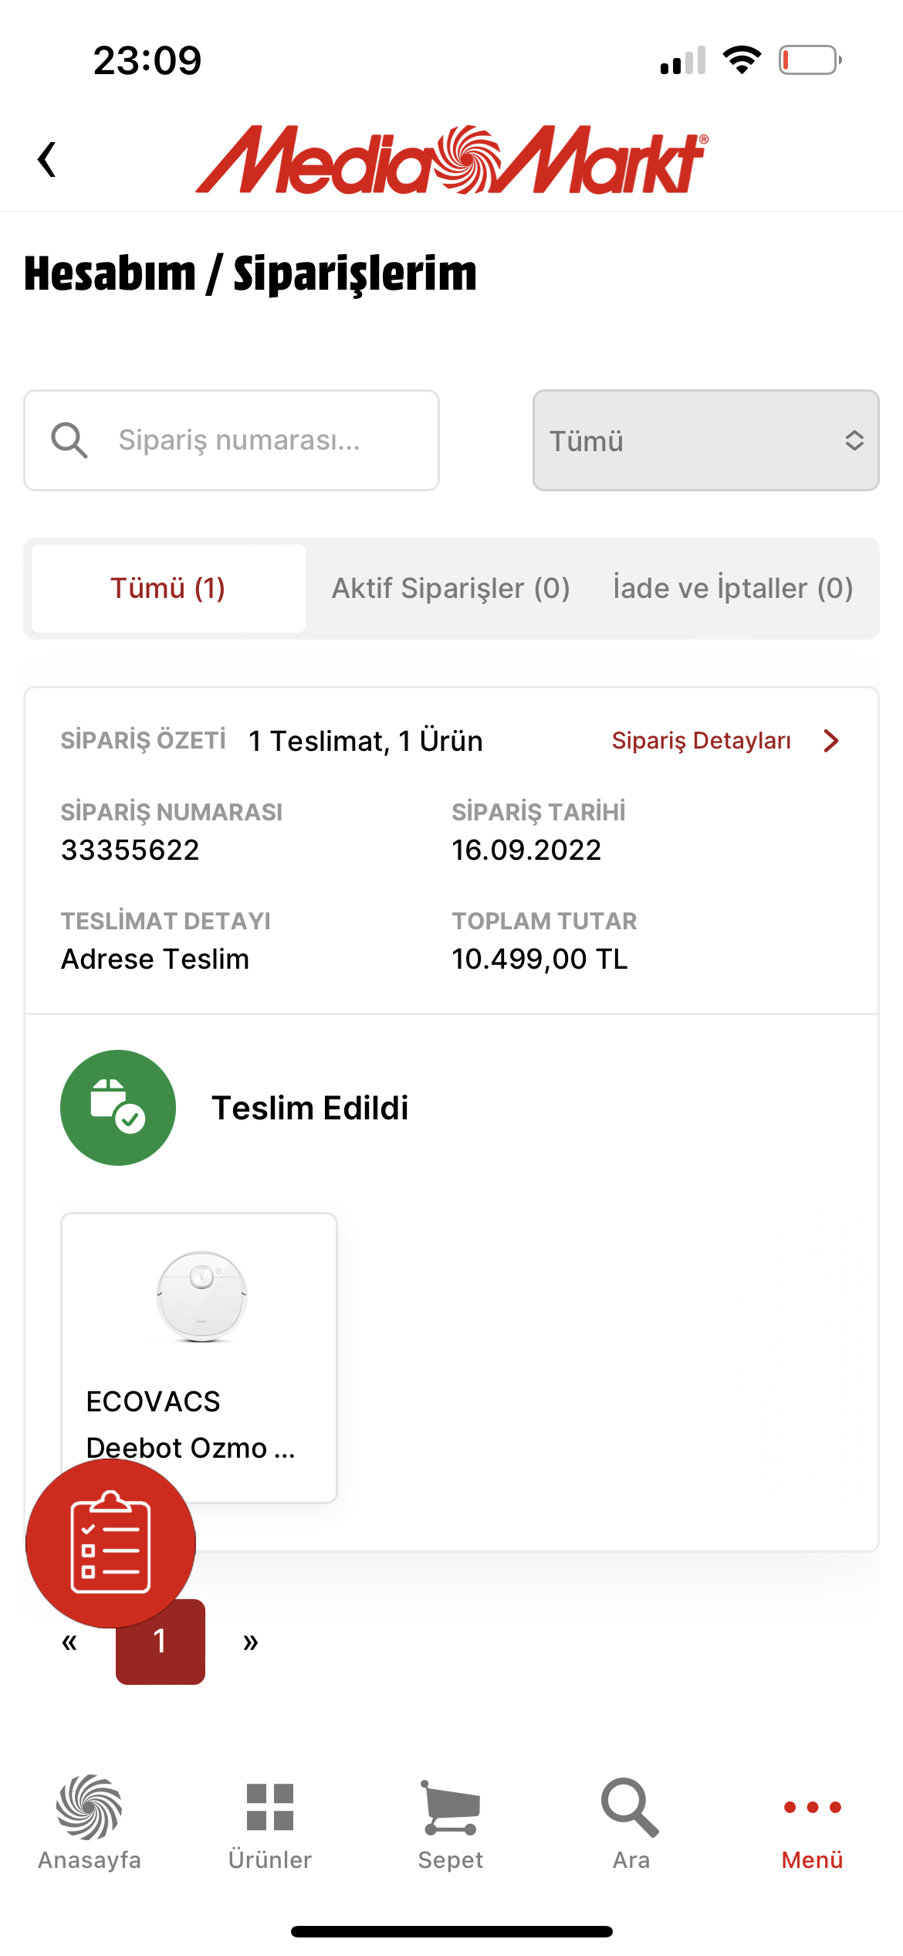Focus the Sipariş numarası search input
Viewport: 903px width, 1956px height.
tap(232, 440)
